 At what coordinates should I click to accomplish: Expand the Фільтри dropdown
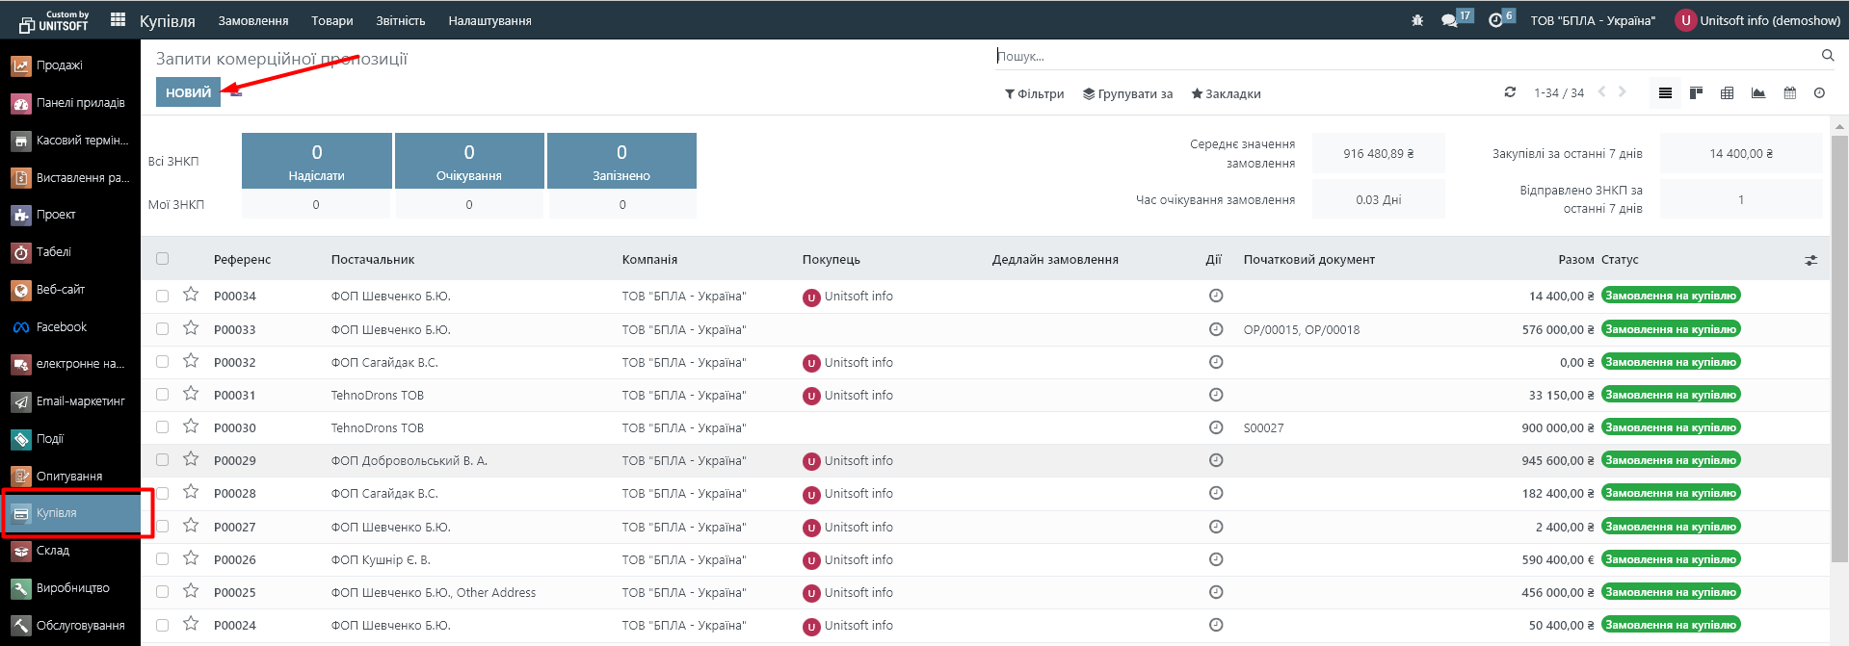pyautogui.click(x=1034, y=94)
